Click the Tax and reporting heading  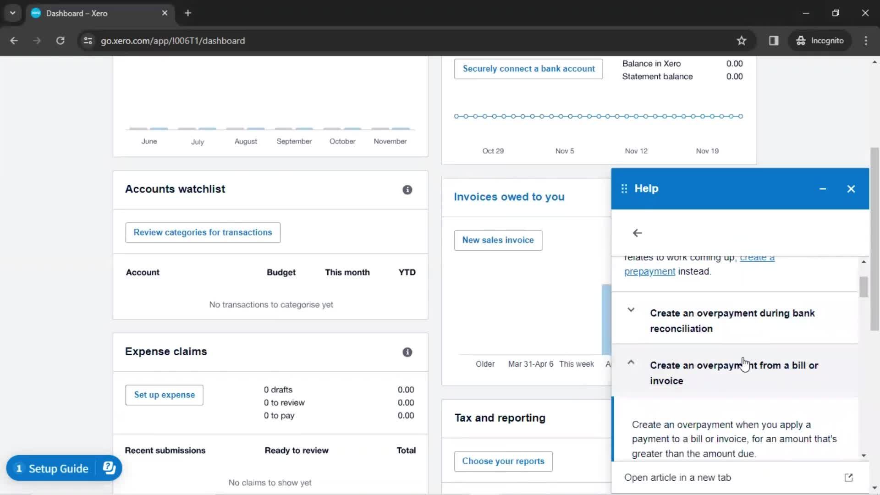click(x=500, y=418)
